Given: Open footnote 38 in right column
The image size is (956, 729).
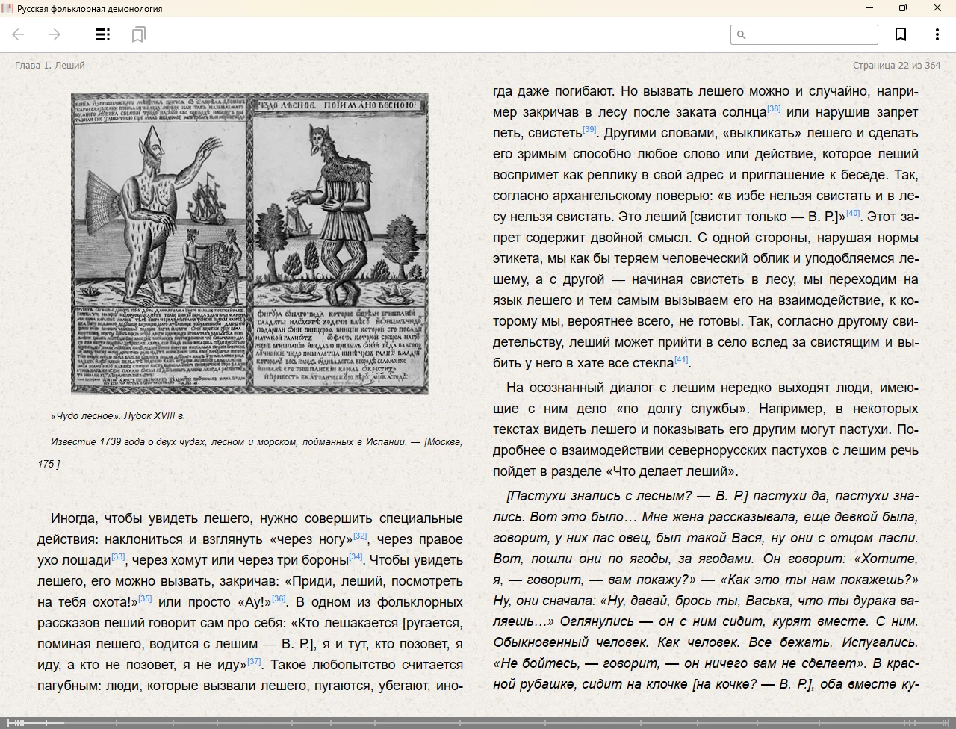Looking at the screenshot, I should [x=774, y=108].
